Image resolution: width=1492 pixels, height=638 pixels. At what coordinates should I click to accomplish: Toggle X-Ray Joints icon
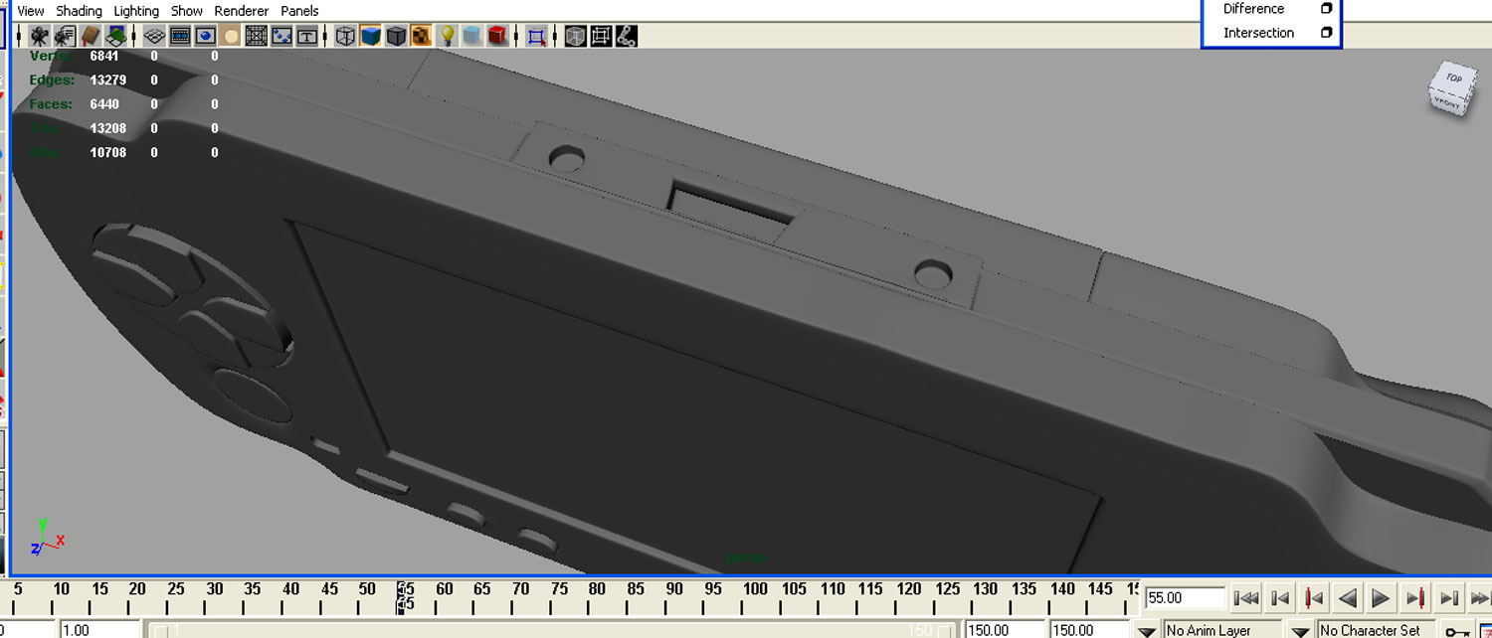point(626,36)
